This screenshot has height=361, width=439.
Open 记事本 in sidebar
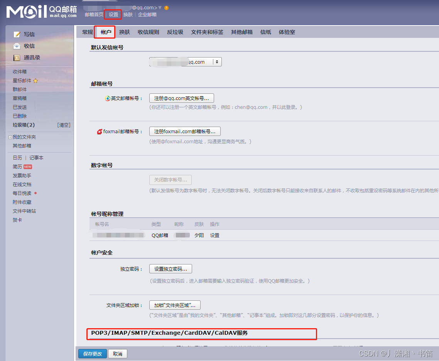(36, 158)
